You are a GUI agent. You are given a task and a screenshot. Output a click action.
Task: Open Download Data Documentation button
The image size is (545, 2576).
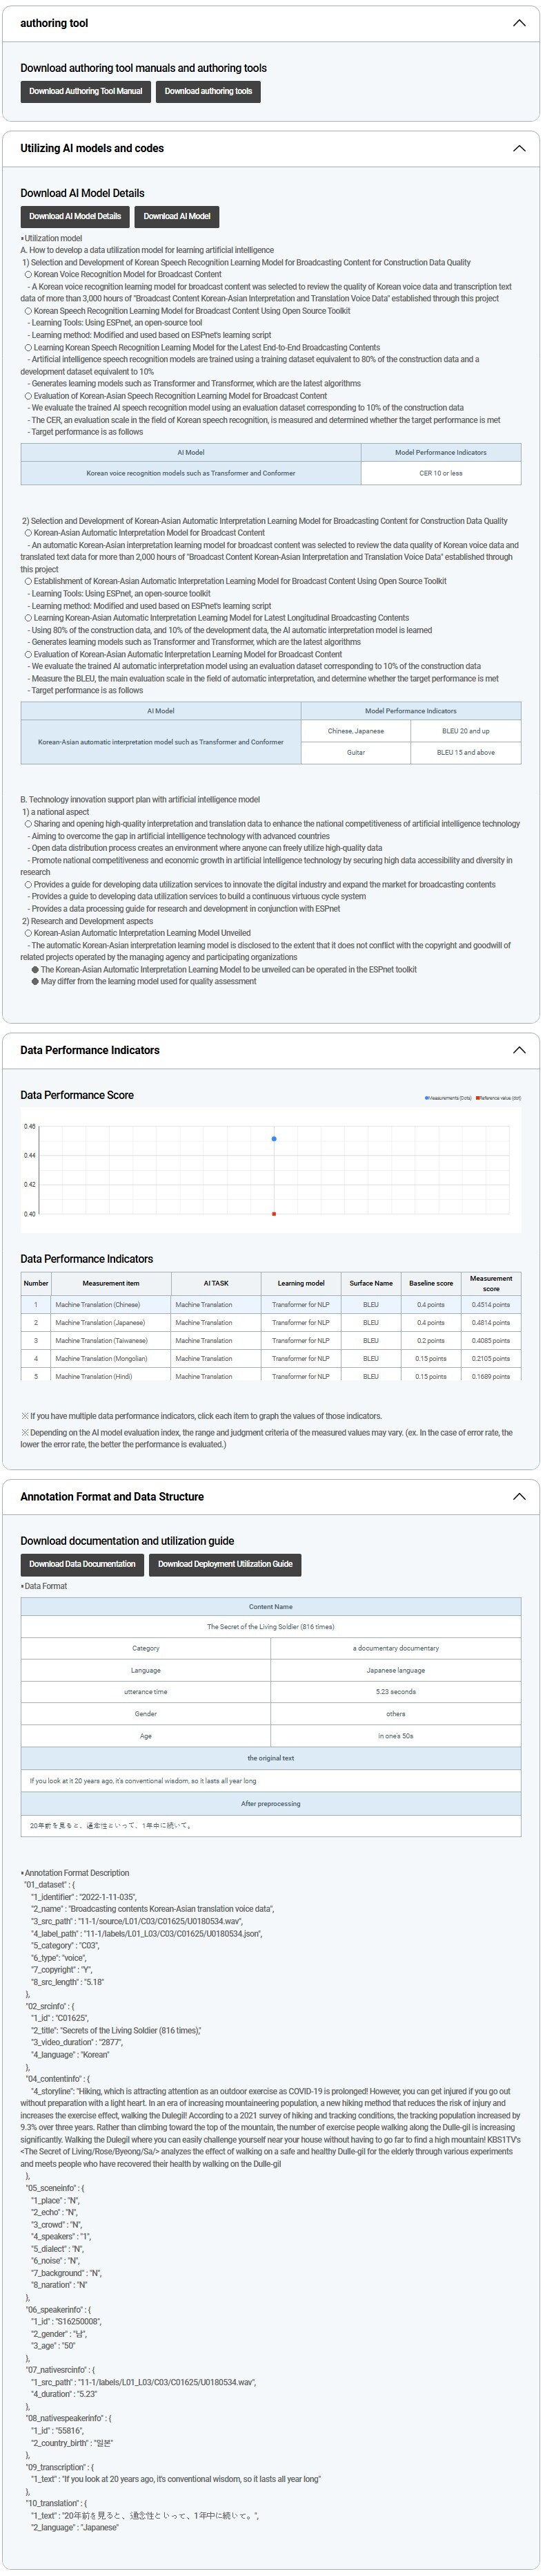click(82, 1564)
